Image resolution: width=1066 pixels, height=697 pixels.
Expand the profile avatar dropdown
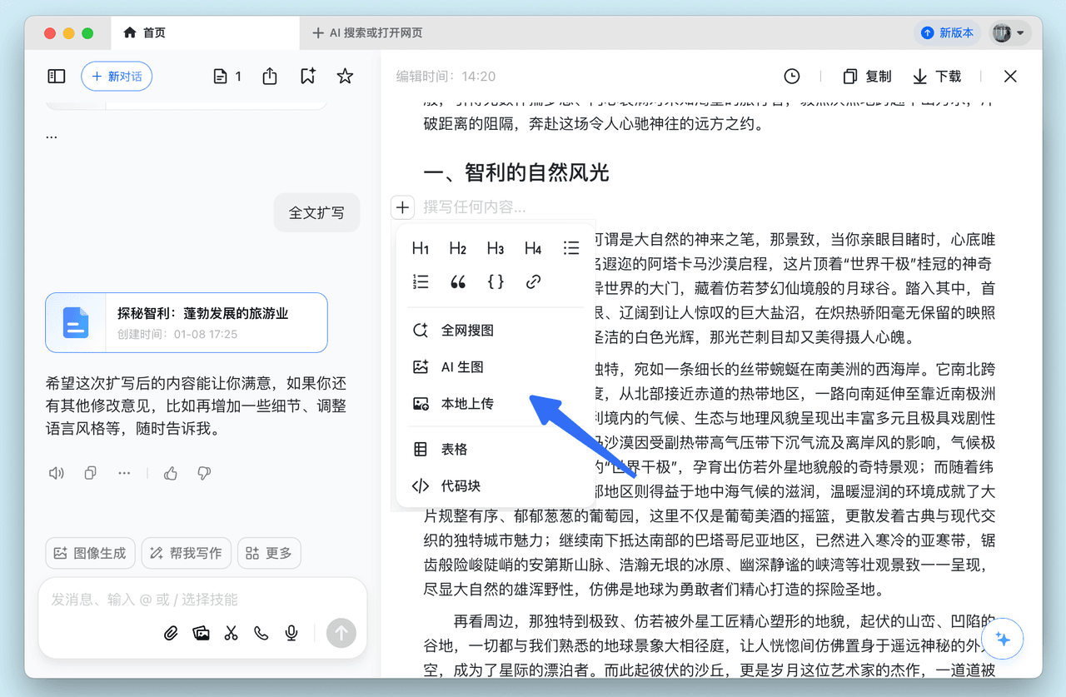click(1010, 32)
